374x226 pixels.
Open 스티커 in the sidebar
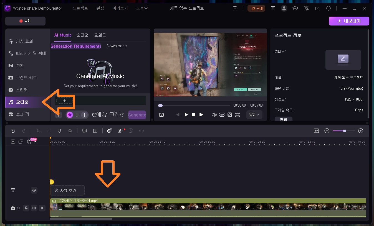(x=27, y=90)
